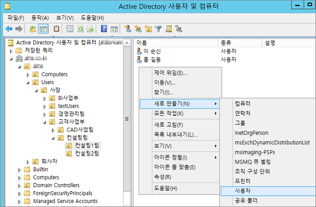Collapse the 사장 node

(x=36, y=91)
